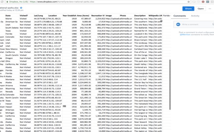Click location cell 44.35,-68.21

pos(54,18)
